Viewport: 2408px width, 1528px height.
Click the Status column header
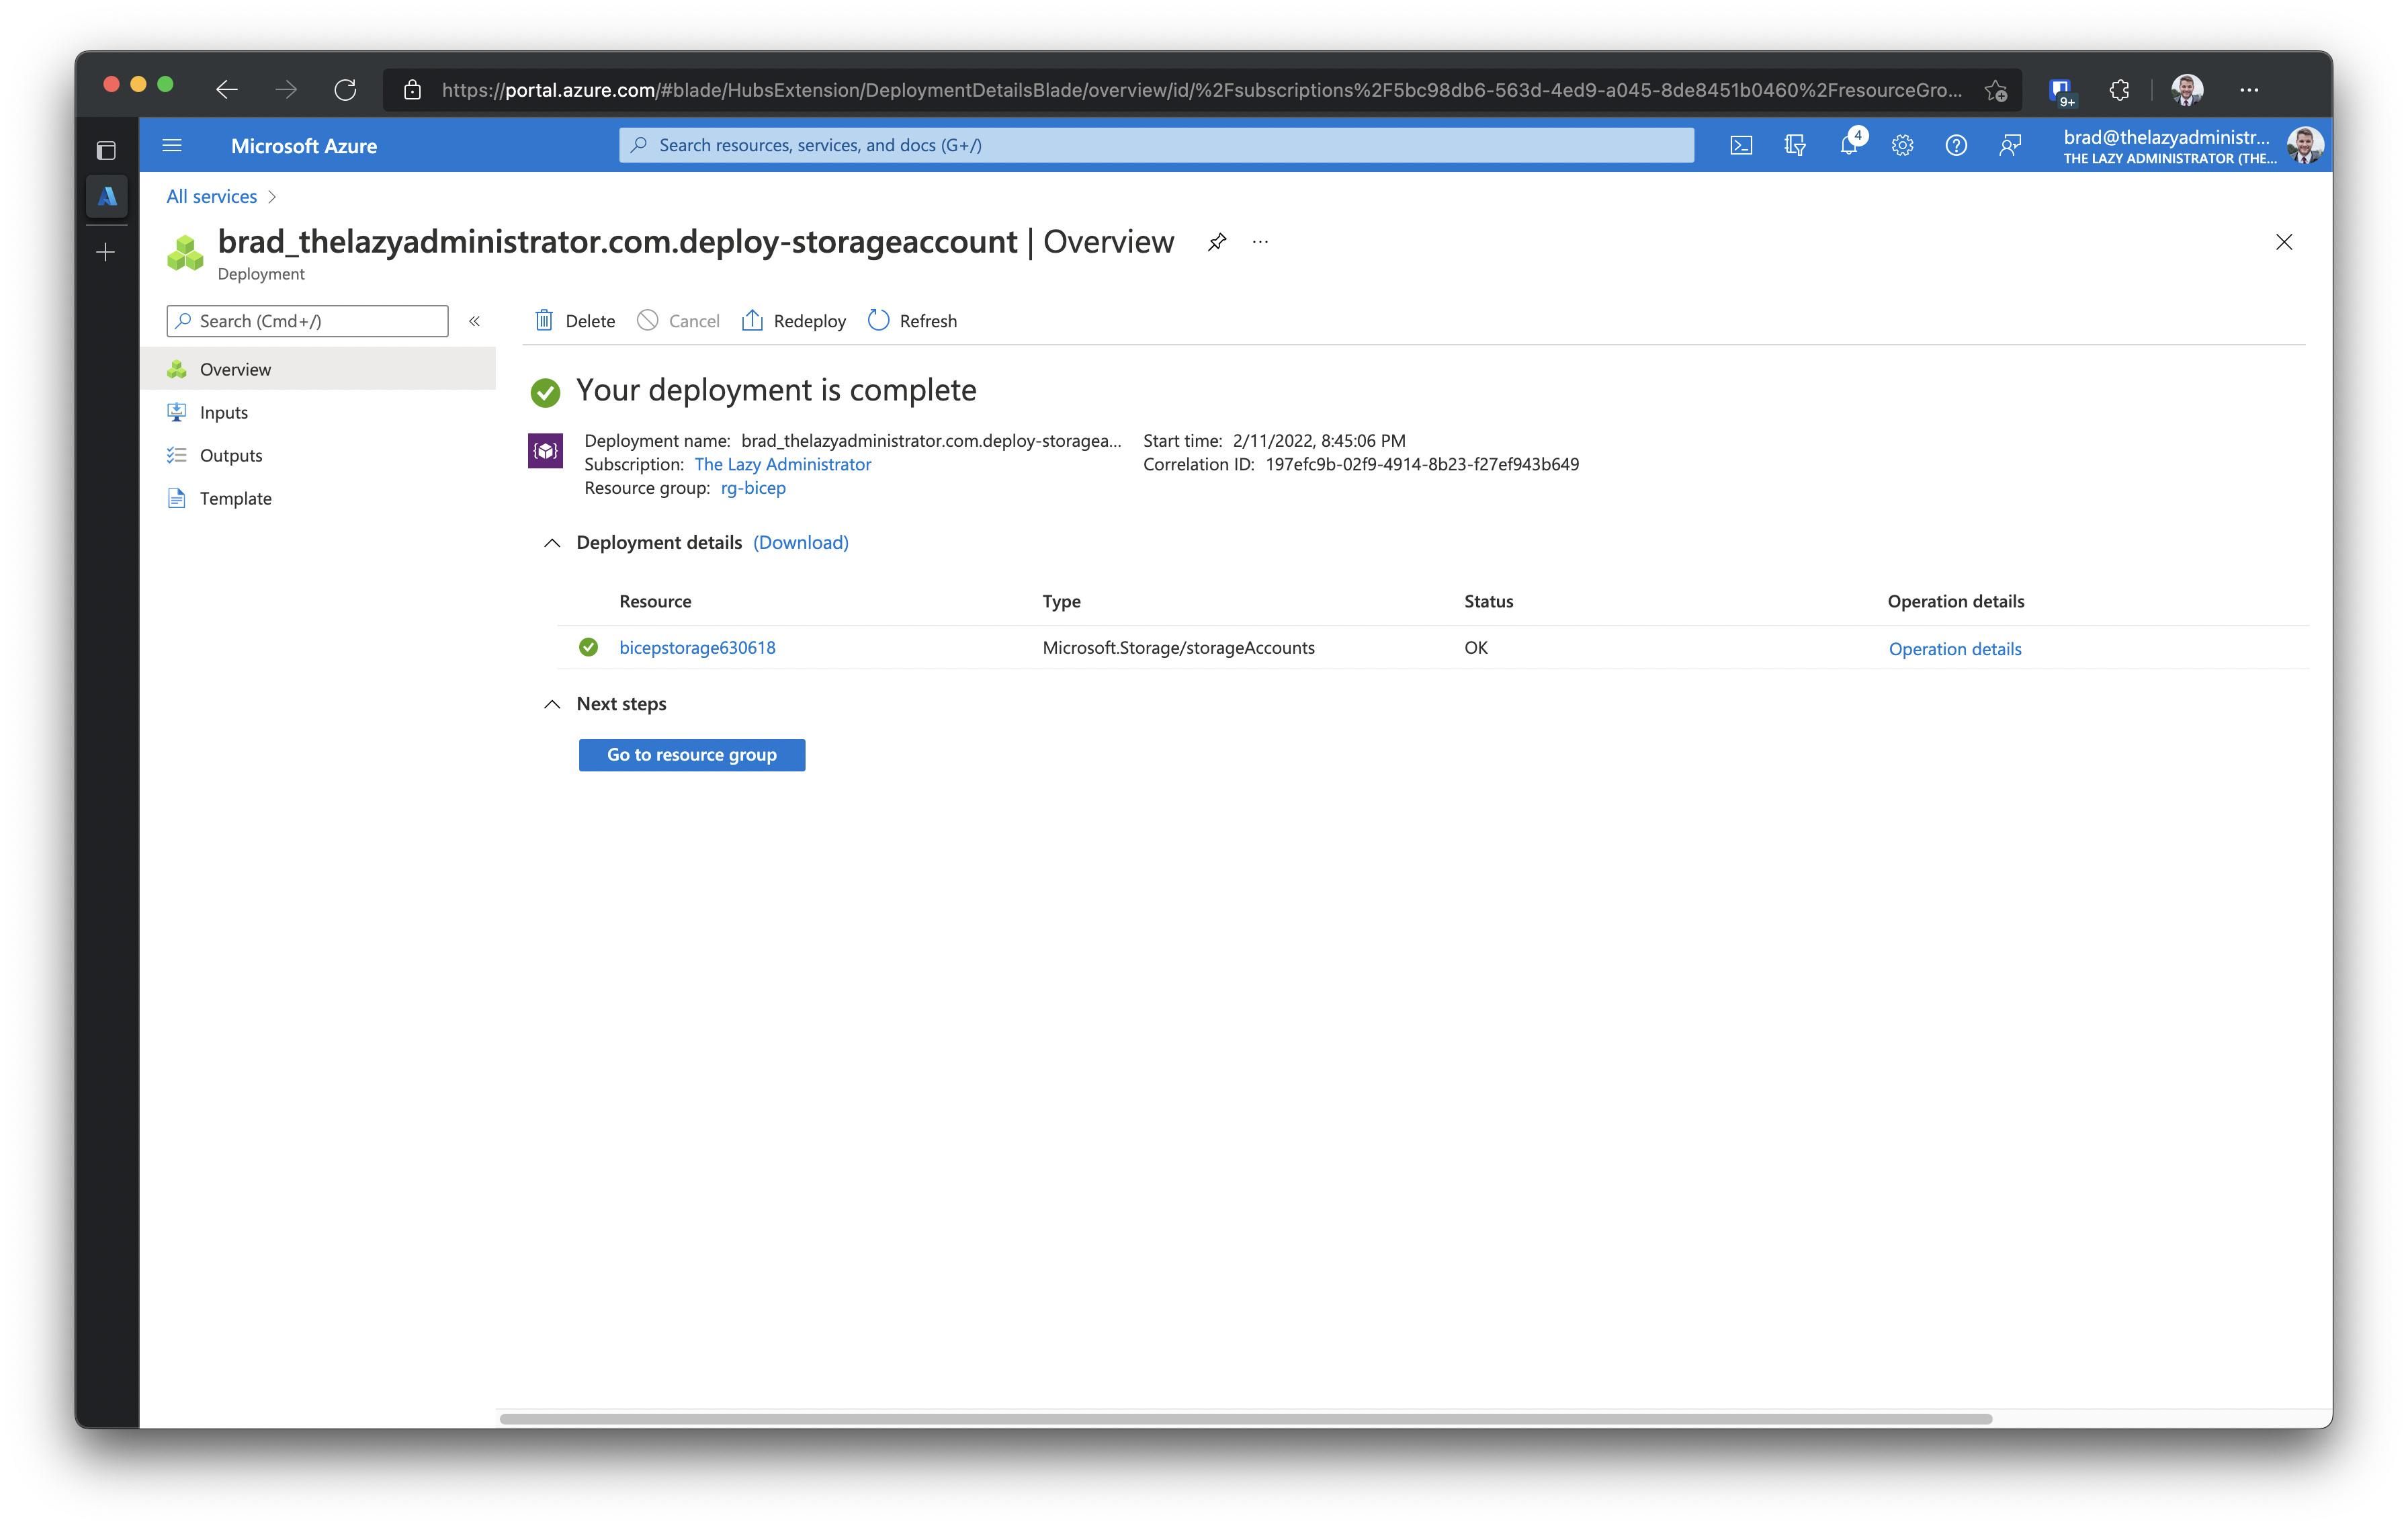[1488, 601]
